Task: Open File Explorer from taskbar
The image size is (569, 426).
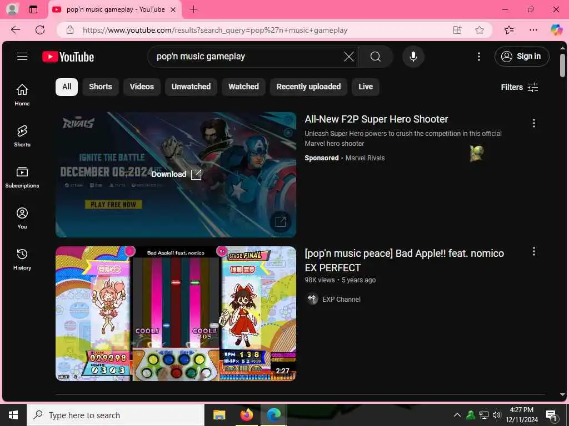Action: click(x=219, y=415)
